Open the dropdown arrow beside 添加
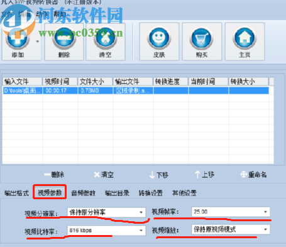The width and height of the screenshot is (286, 247). pos(38,41)
